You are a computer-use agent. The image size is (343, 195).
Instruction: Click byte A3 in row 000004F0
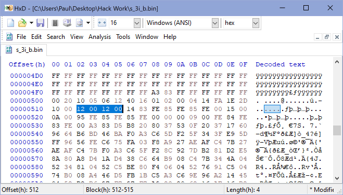coord(156,93)
